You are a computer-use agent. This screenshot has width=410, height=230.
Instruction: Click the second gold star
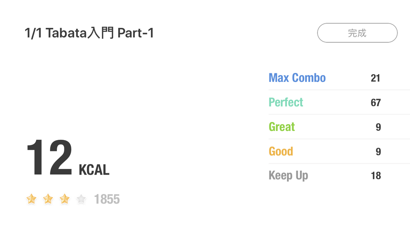point(48,198)
